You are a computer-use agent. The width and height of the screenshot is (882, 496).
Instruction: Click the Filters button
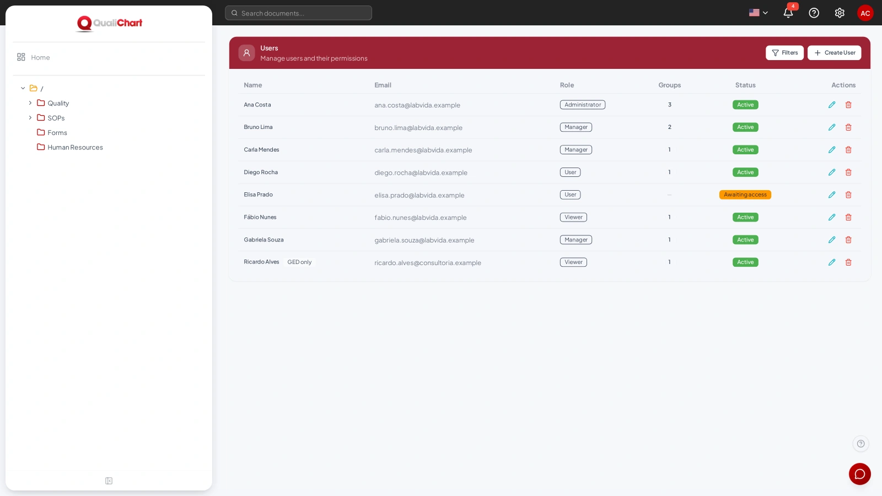[784, 53]
